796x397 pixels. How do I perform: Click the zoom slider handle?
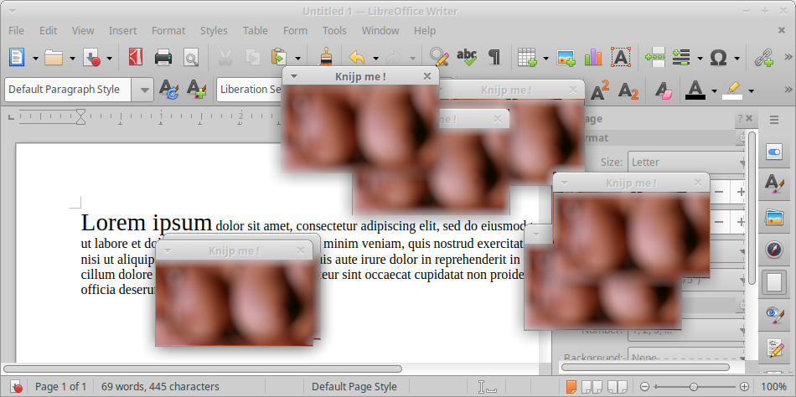693,386
